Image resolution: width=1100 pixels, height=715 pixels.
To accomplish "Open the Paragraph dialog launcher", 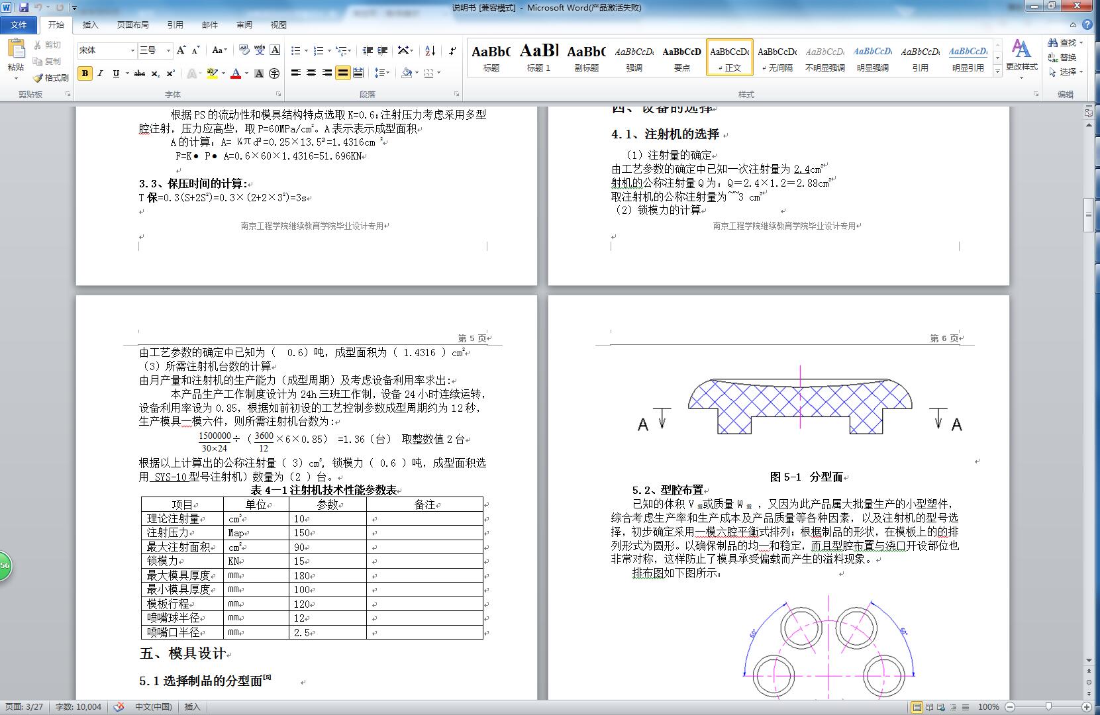I will [456, 95].
